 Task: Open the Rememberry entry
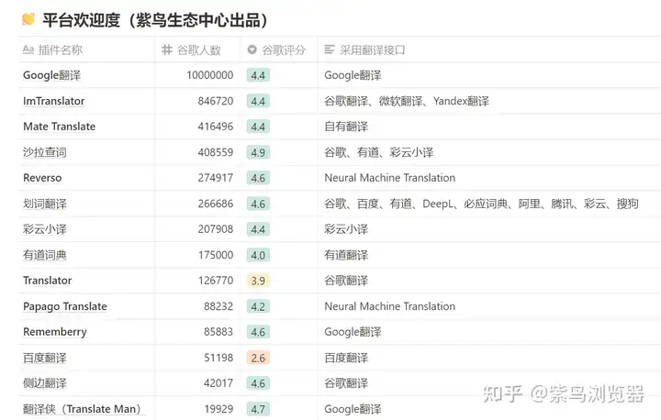[x=55, y=332]
